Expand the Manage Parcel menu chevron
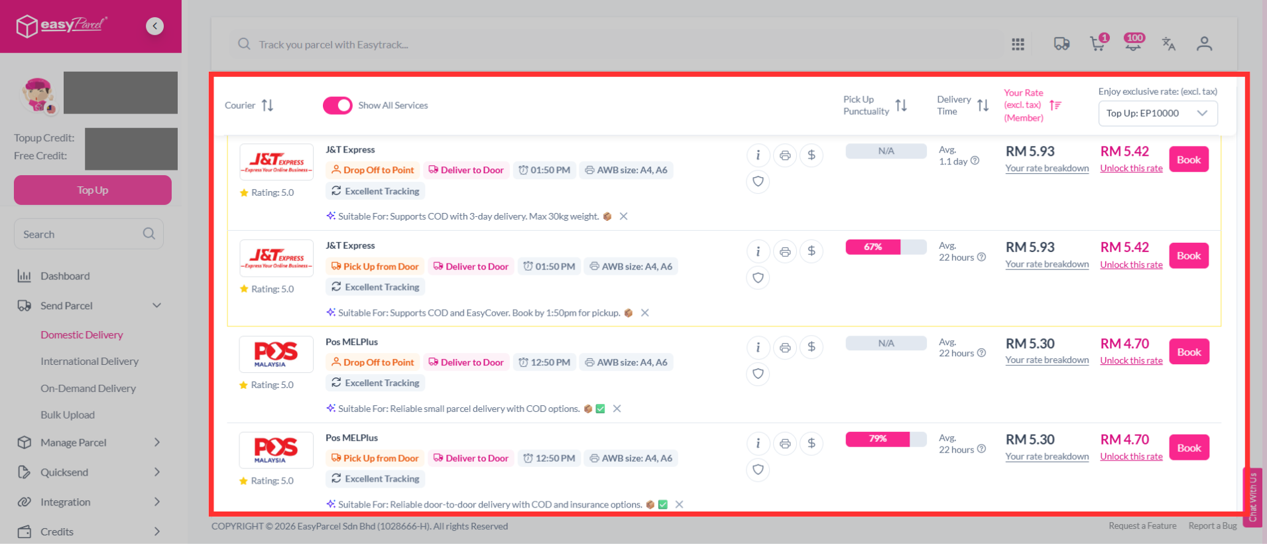 [157, 442]
